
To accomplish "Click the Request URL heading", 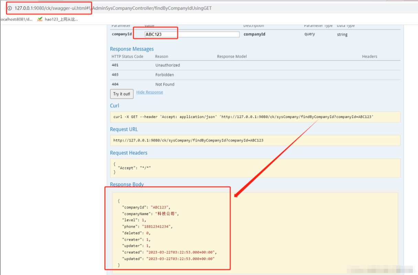I will (x=124, y=129).
